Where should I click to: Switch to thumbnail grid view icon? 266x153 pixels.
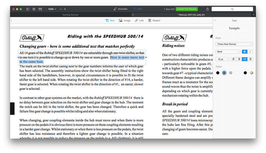[34, 9]
